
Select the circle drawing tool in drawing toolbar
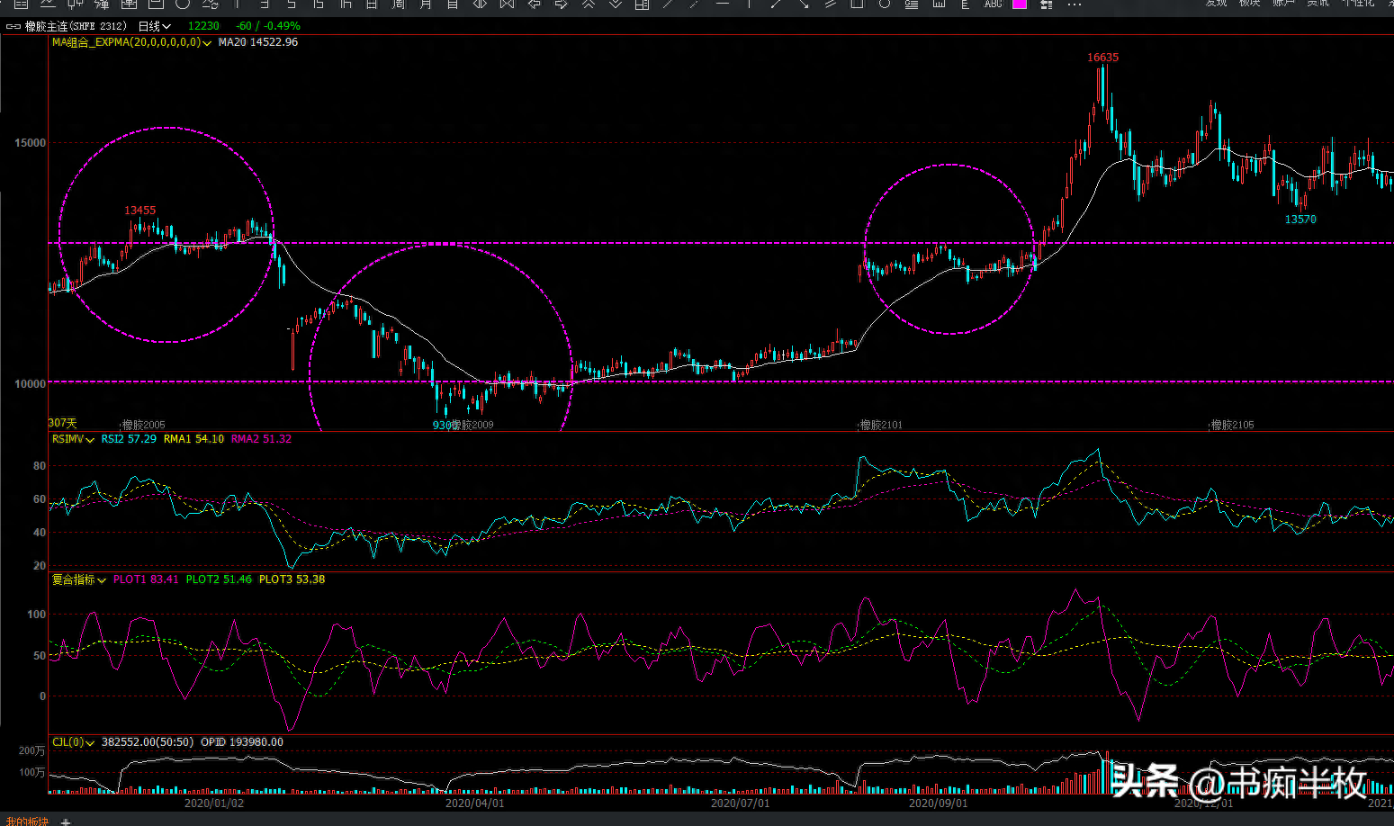[x=885, y=4]
